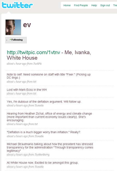Toggle the Following button
Screen dimensions: 117x171
click(x=16, y=40)
